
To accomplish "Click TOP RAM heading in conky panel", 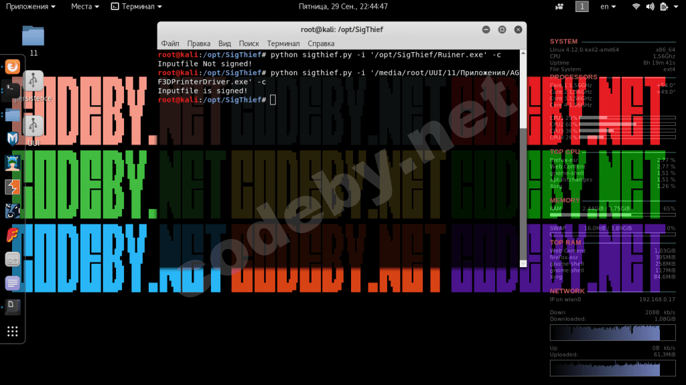I will click(x=565, y=242).
